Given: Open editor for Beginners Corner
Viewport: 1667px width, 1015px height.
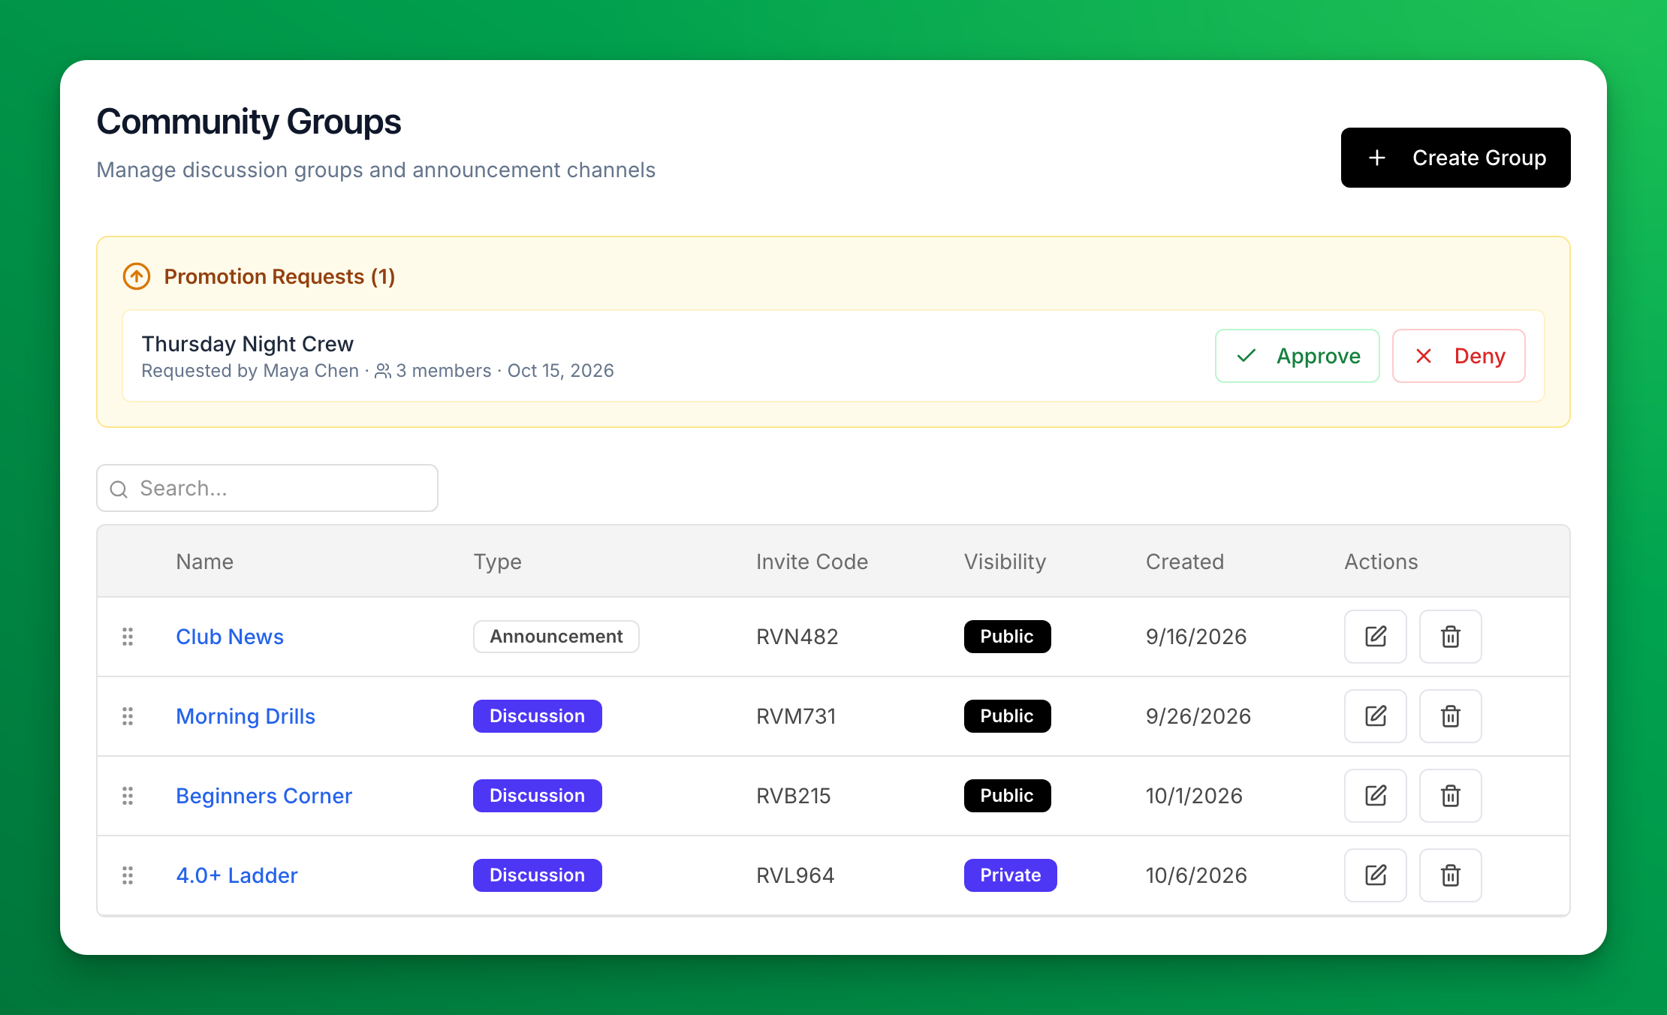Looking at the screenshot, I should coord(1375,796).
